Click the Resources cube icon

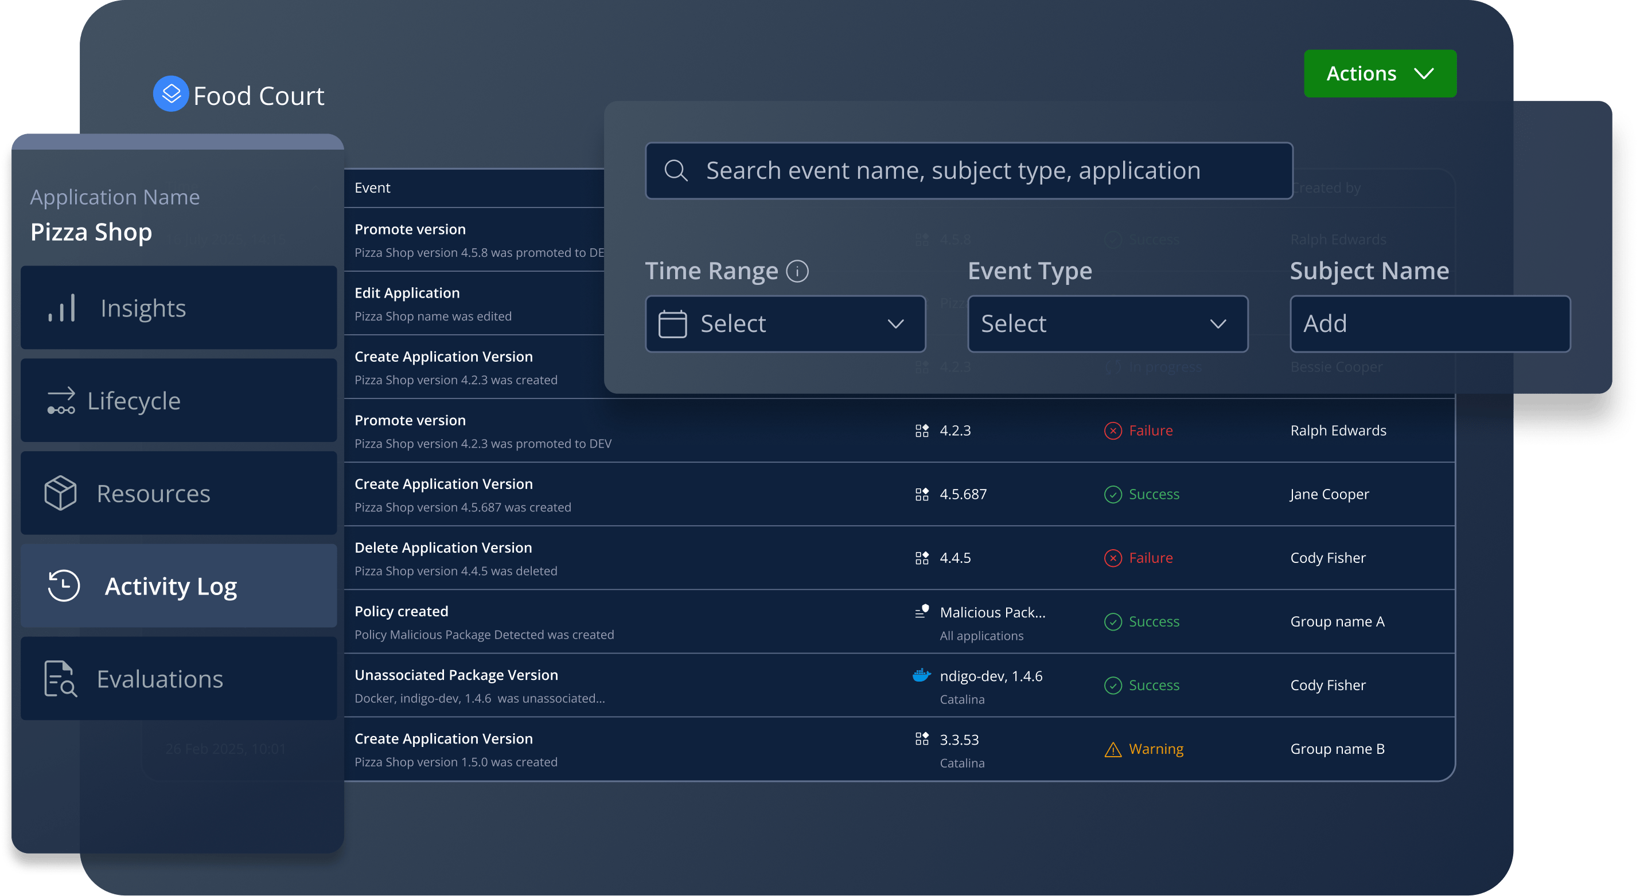[60, 493]
